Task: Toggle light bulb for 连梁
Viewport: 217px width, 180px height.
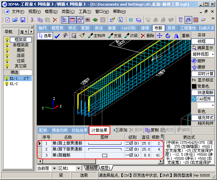Action: point(7,56)
